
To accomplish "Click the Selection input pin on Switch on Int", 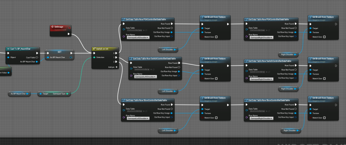I will (x=94, y=57).
